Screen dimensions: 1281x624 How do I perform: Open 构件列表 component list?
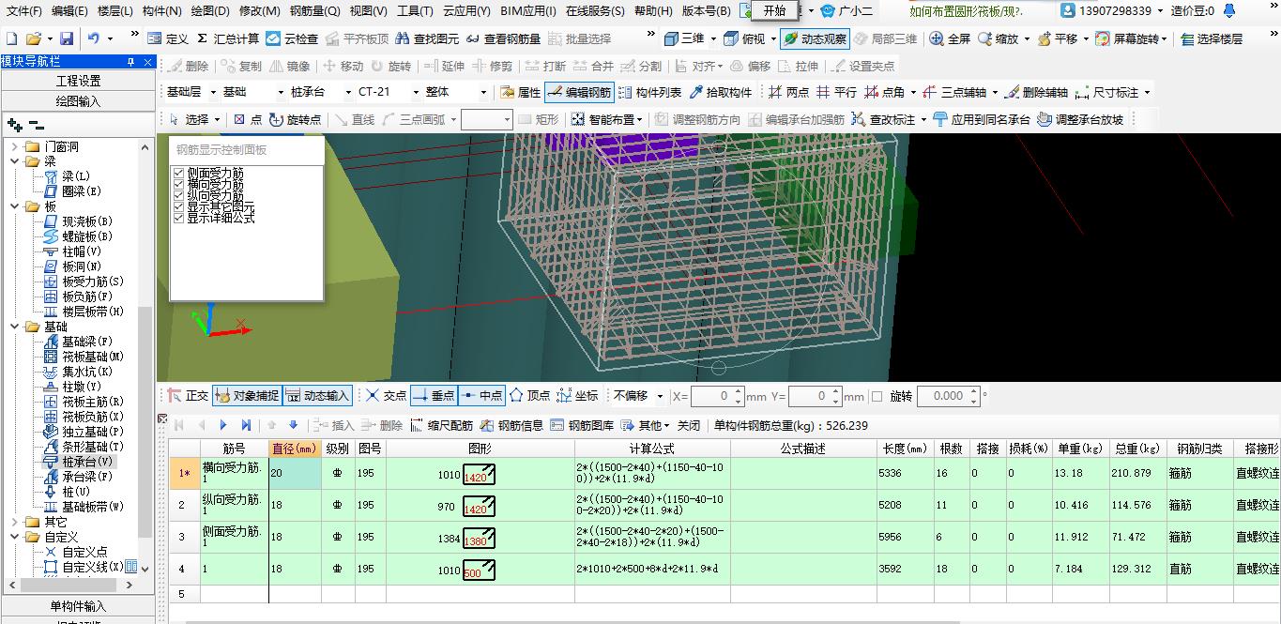tap(649, 92)
